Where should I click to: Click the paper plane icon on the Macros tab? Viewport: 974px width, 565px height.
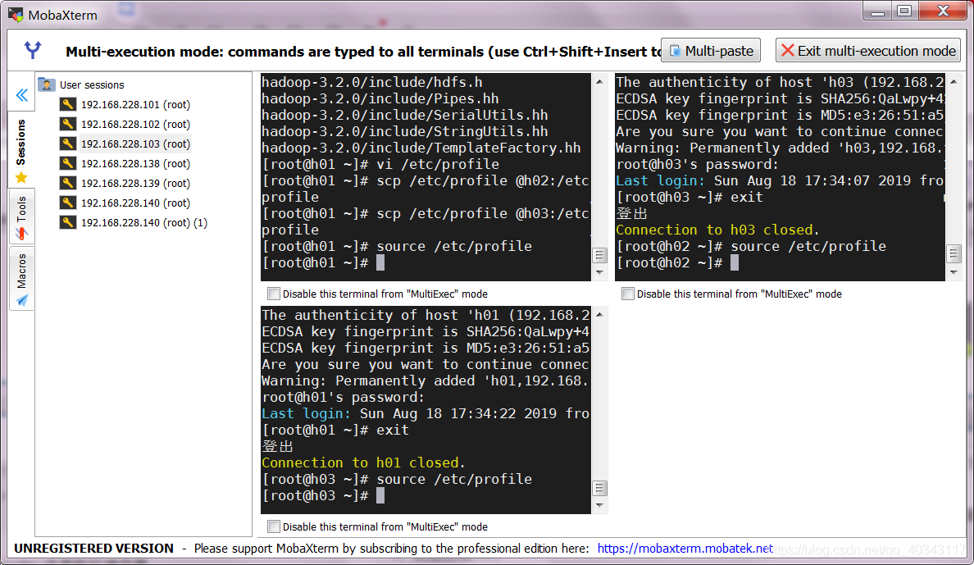coord(22,301)
